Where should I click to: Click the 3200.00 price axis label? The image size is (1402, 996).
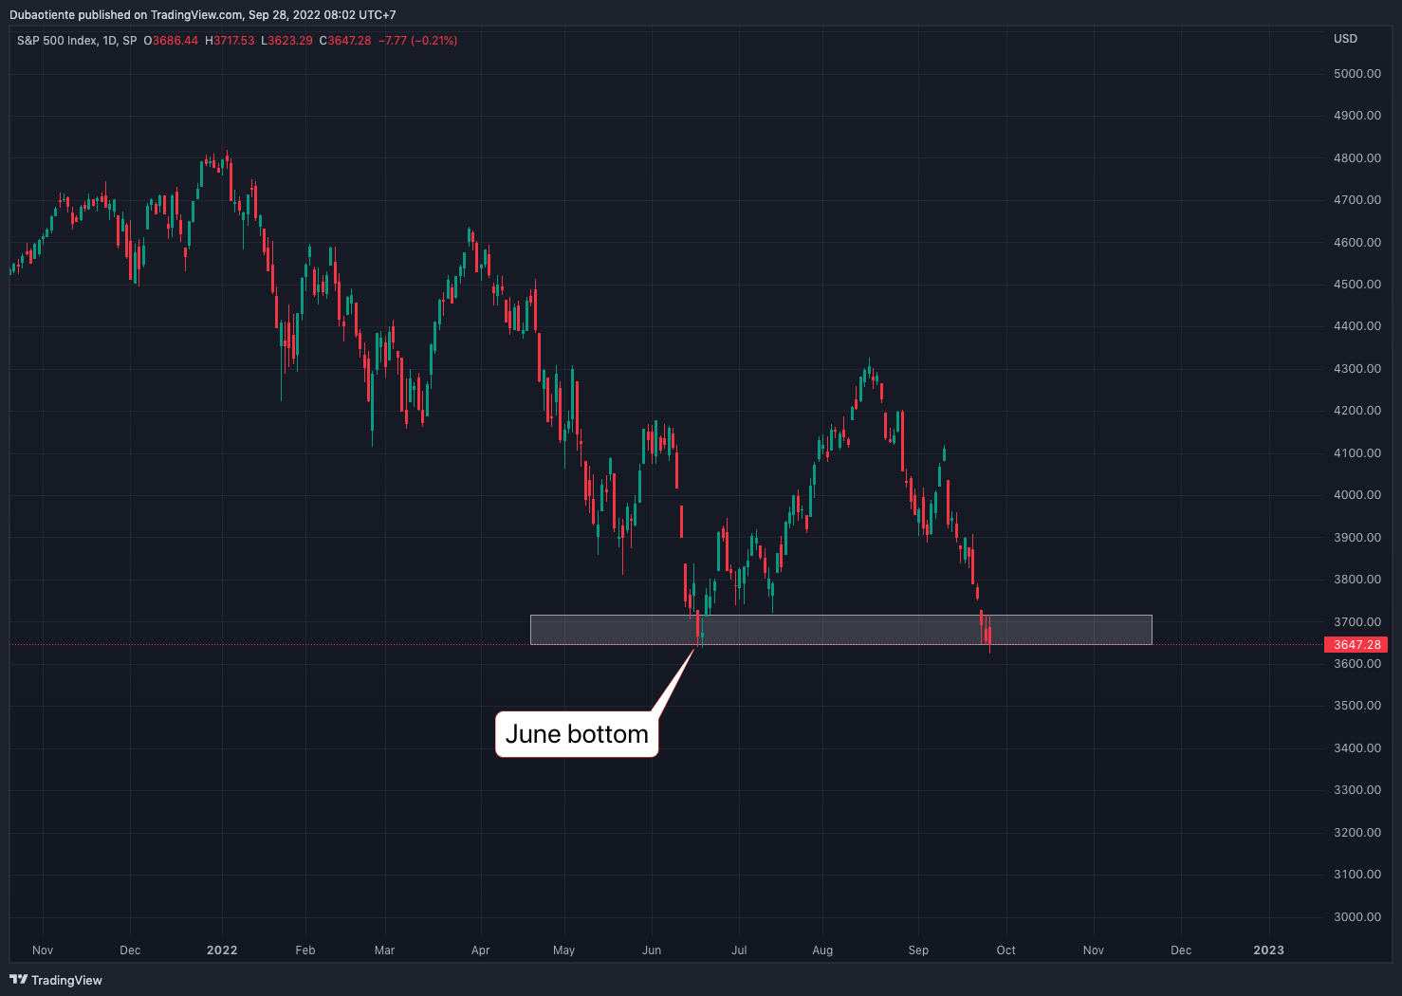(x=1356, y=833)
